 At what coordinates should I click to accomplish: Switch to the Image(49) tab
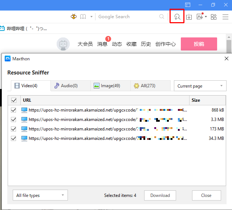[x=110, y=86]
